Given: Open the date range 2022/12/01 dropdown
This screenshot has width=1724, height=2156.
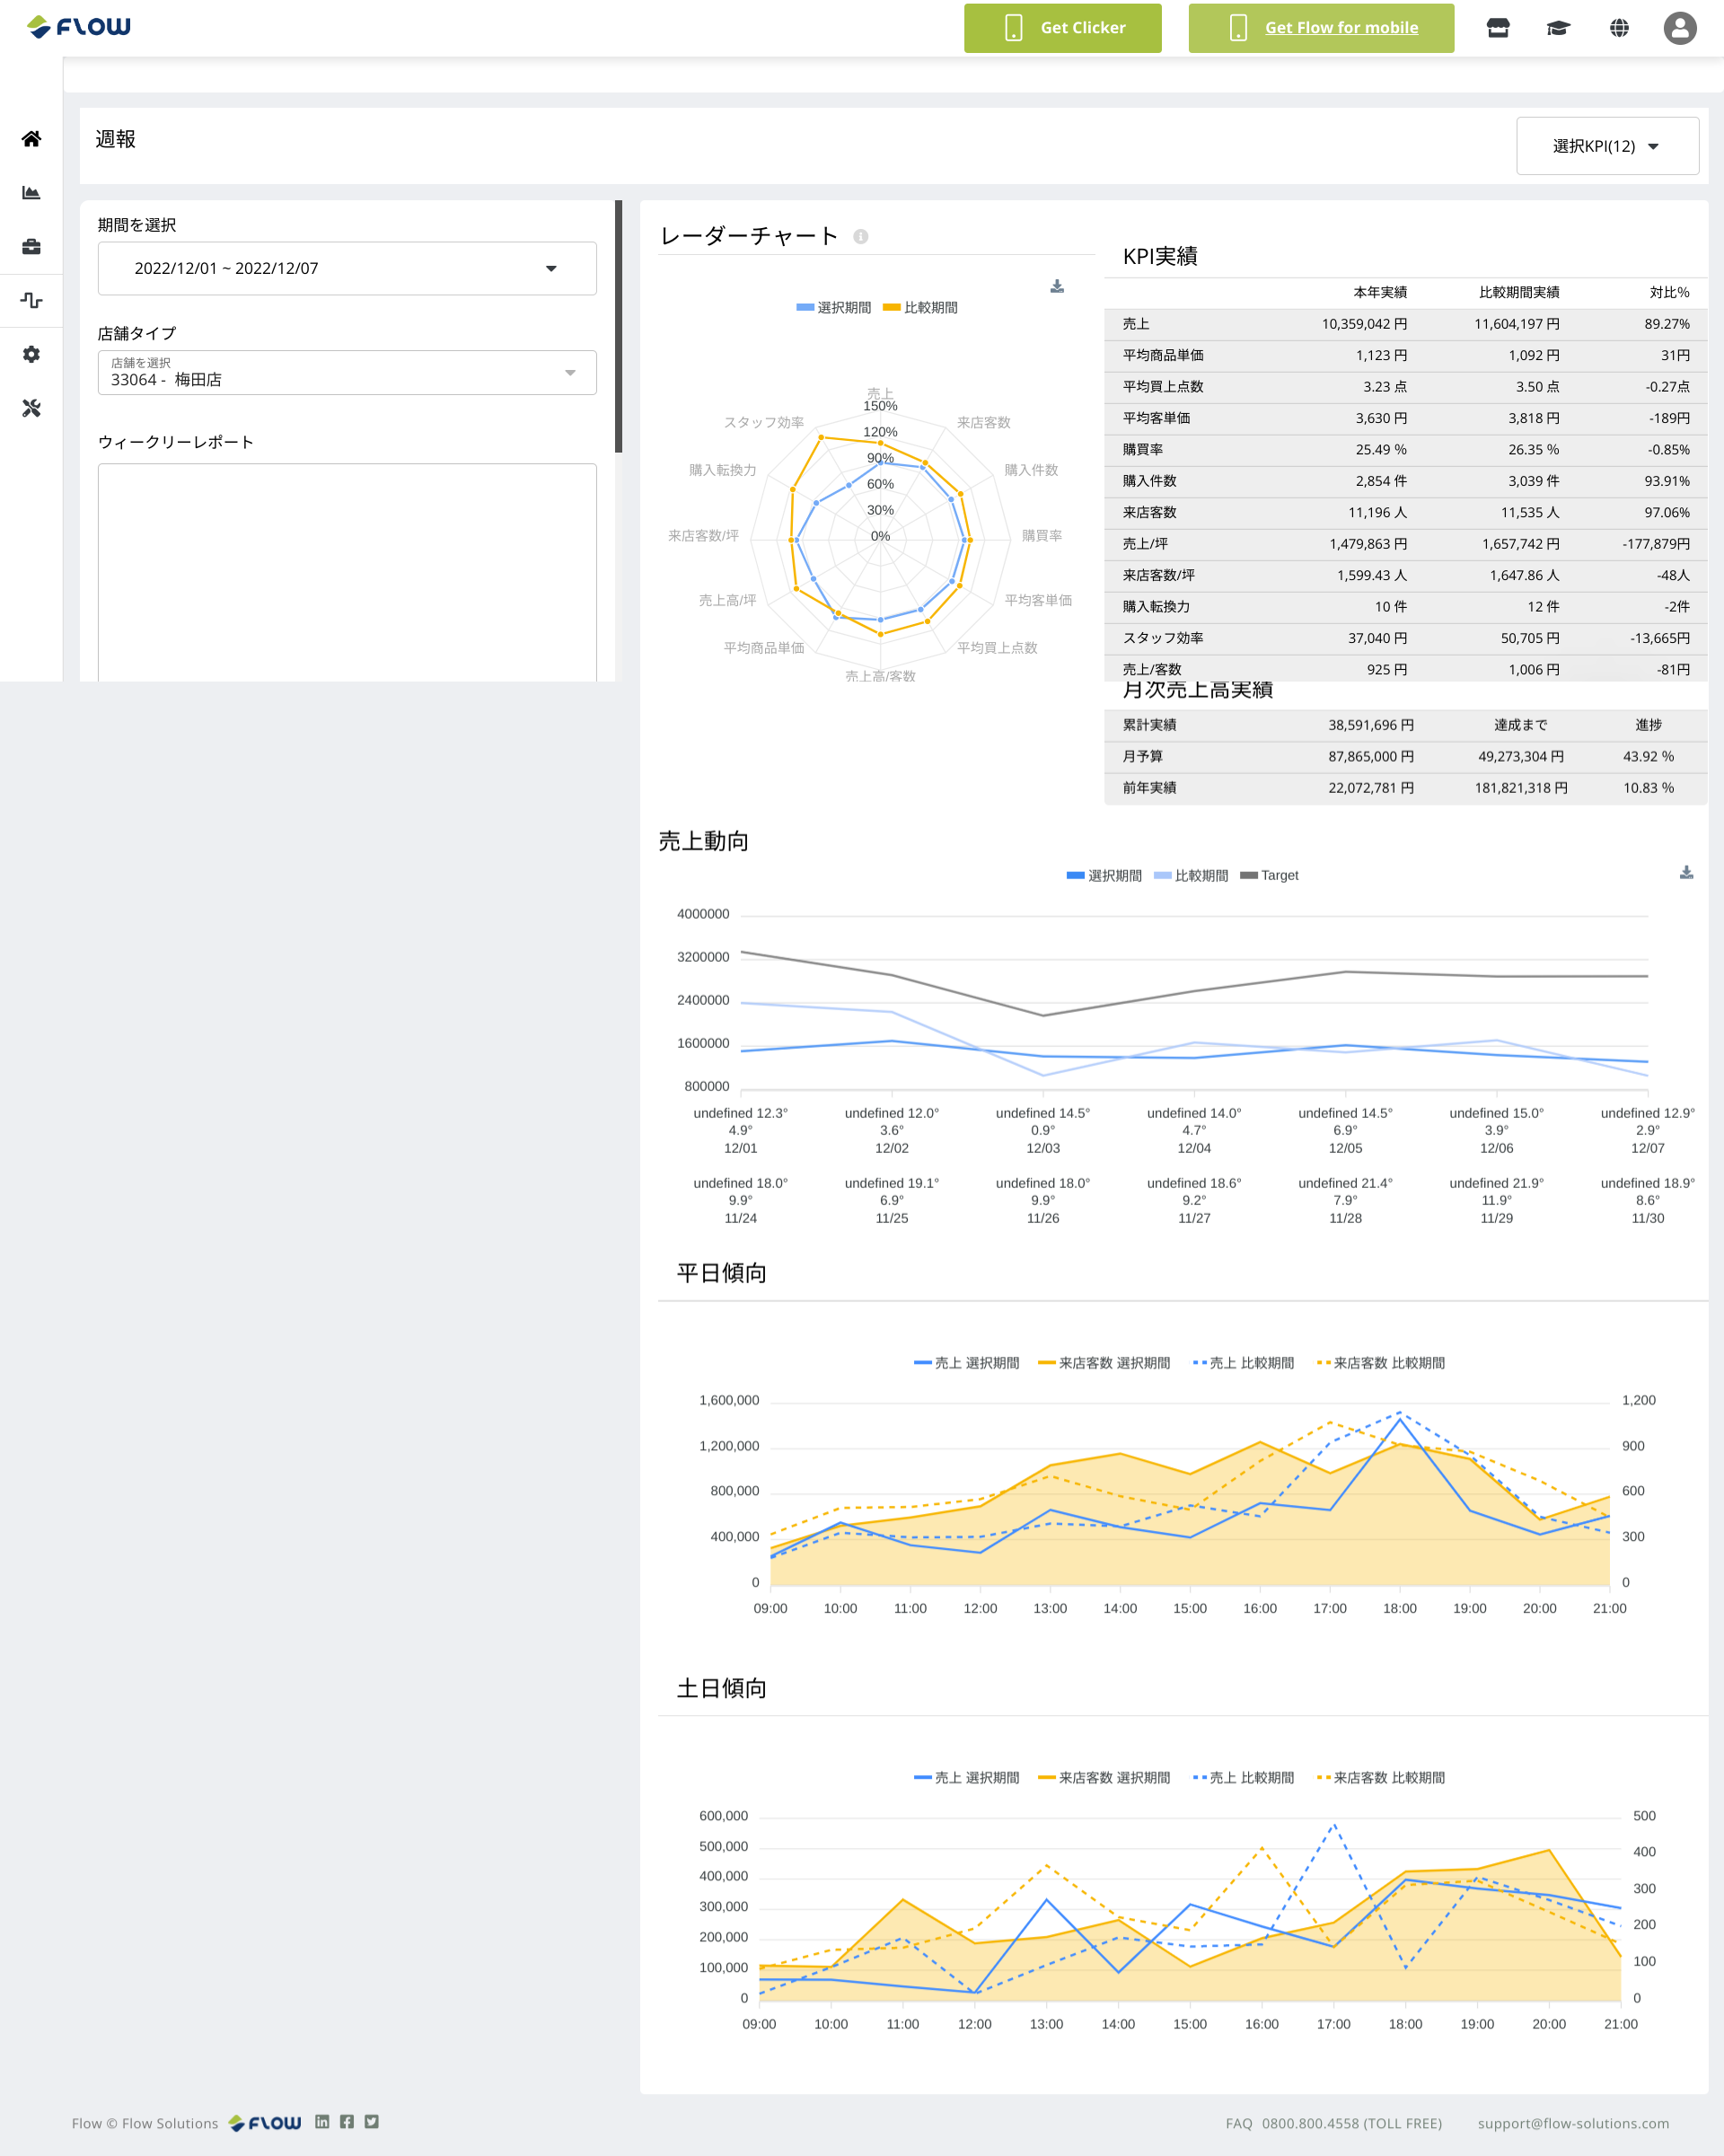Looking at the screenshot, I should (x=347, y=268).
